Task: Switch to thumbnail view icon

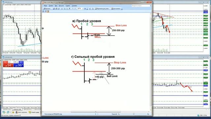Action: pos(43,12)
